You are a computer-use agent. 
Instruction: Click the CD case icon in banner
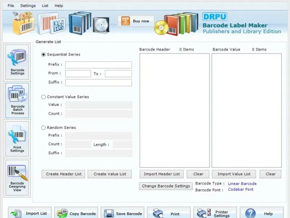click(101, 25)
